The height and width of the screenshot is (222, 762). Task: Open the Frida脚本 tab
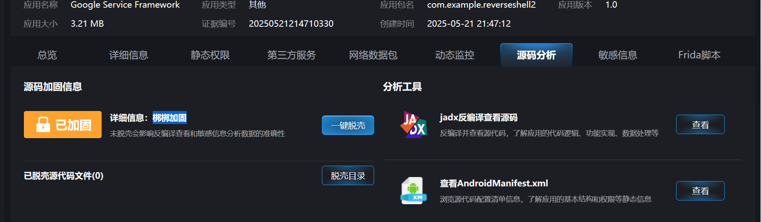coord(699,55)
